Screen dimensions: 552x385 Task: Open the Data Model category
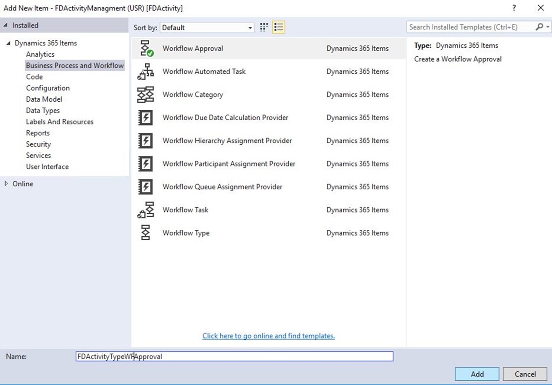[x=44, y=99]
